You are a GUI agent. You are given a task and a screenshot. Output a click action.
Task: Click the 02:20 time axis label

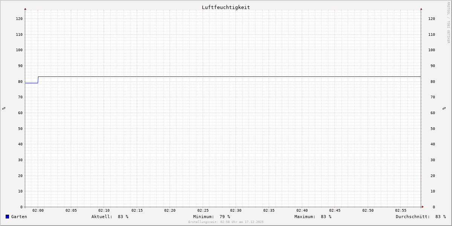(x=170, y=211)
